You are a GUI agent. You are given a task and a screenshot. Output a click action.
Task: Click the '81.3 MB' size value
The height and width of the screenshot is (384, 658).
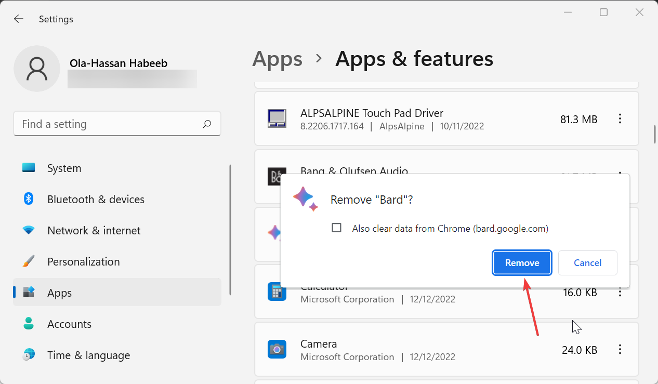579,119
